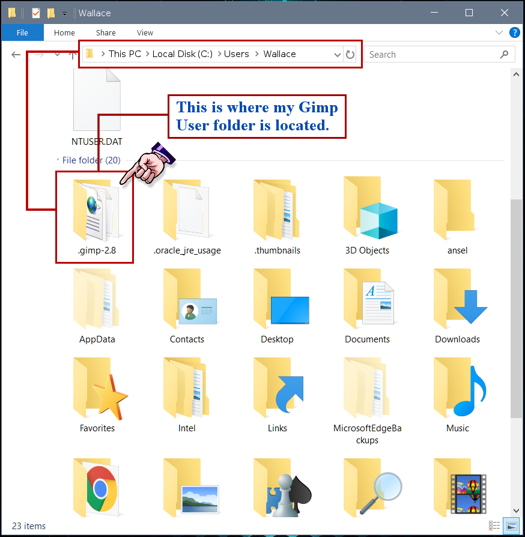
Task: Go to Users in the address breadcrumb
Action: [x=236, y=54]
